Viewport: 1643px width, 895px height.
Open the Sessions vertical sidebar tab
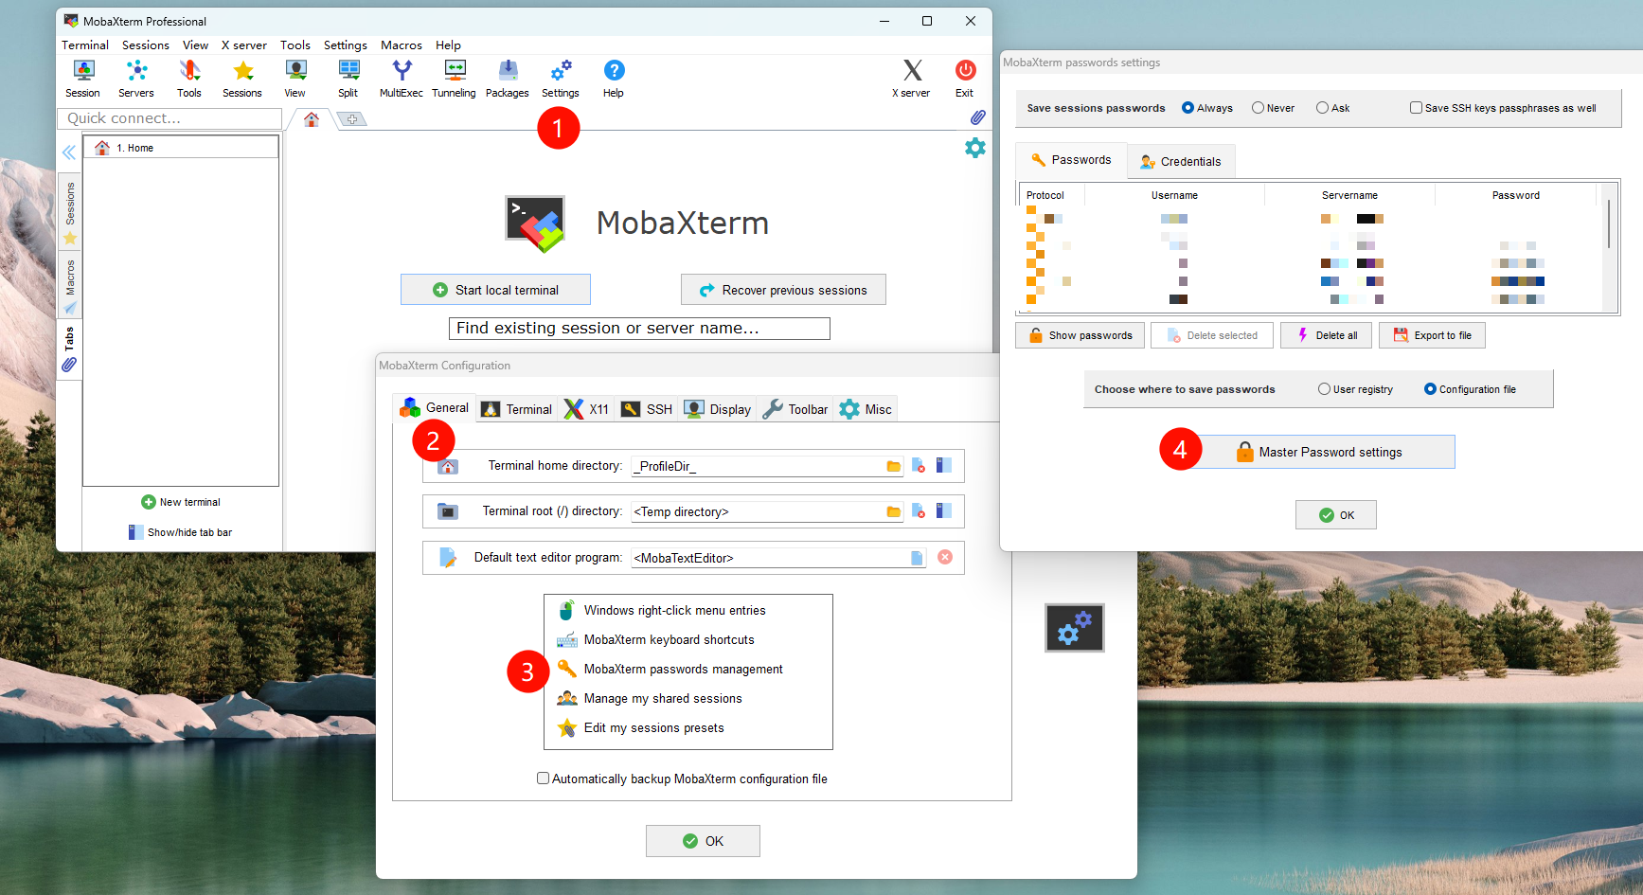(x=70, y=213)
